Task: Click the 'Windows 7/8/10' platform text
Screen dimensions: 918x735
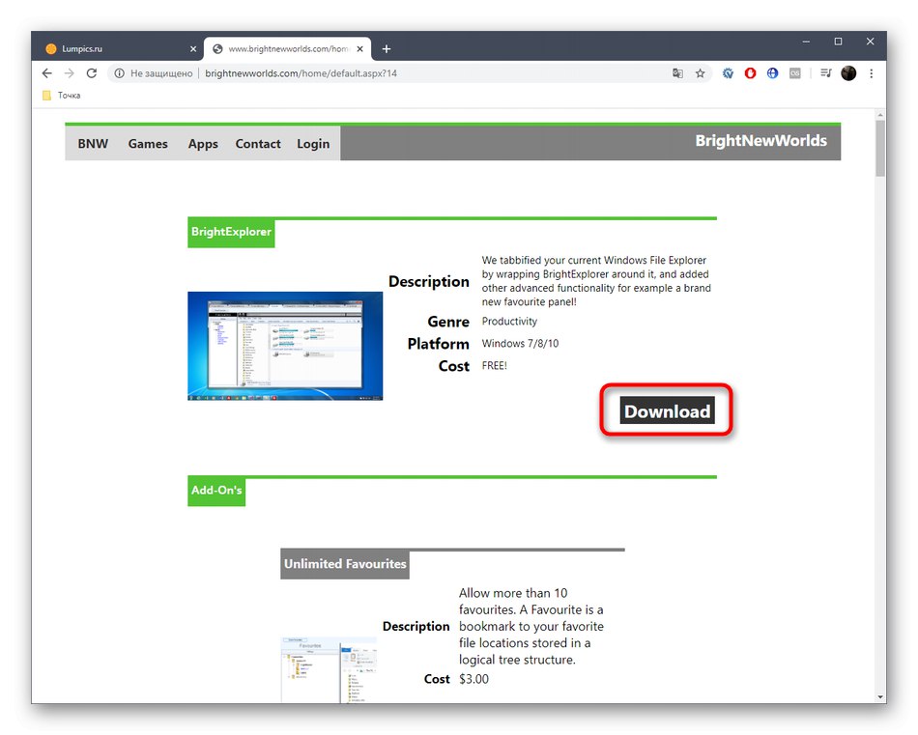Action: click(x=520, y=344)
